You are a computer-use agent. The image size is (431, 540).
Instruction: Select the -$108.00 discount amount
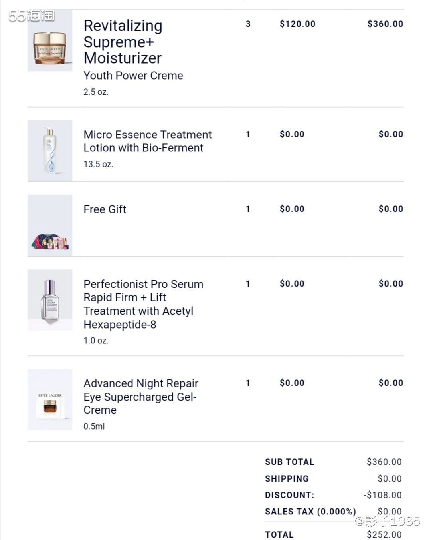click(382, 495)
